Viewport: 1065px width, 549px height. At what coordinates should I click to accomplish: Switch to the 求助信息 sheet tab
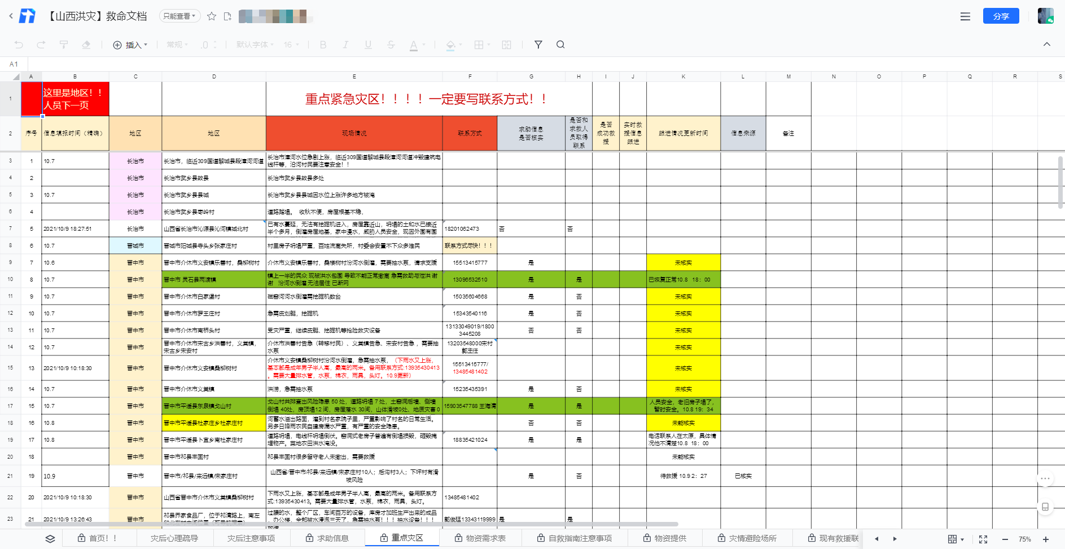(327, 538)
